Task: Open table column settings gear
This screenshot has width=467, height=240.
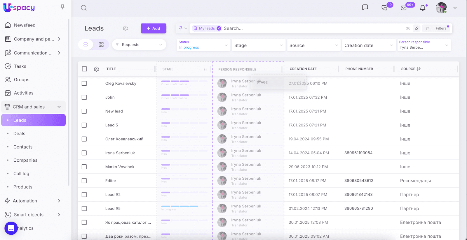Action: 96,69
